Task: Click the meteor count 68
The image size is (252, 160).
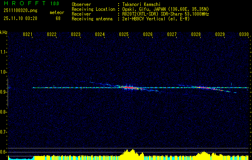Action: (58, 18)
